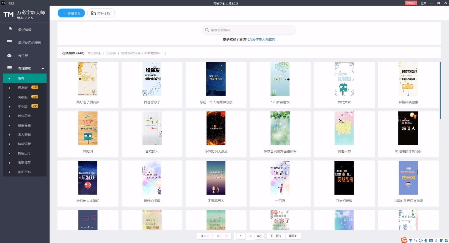Open a project with 打开工程
Image resolution: width=449 pixels, height=243 pixels.
pos(101,13)
